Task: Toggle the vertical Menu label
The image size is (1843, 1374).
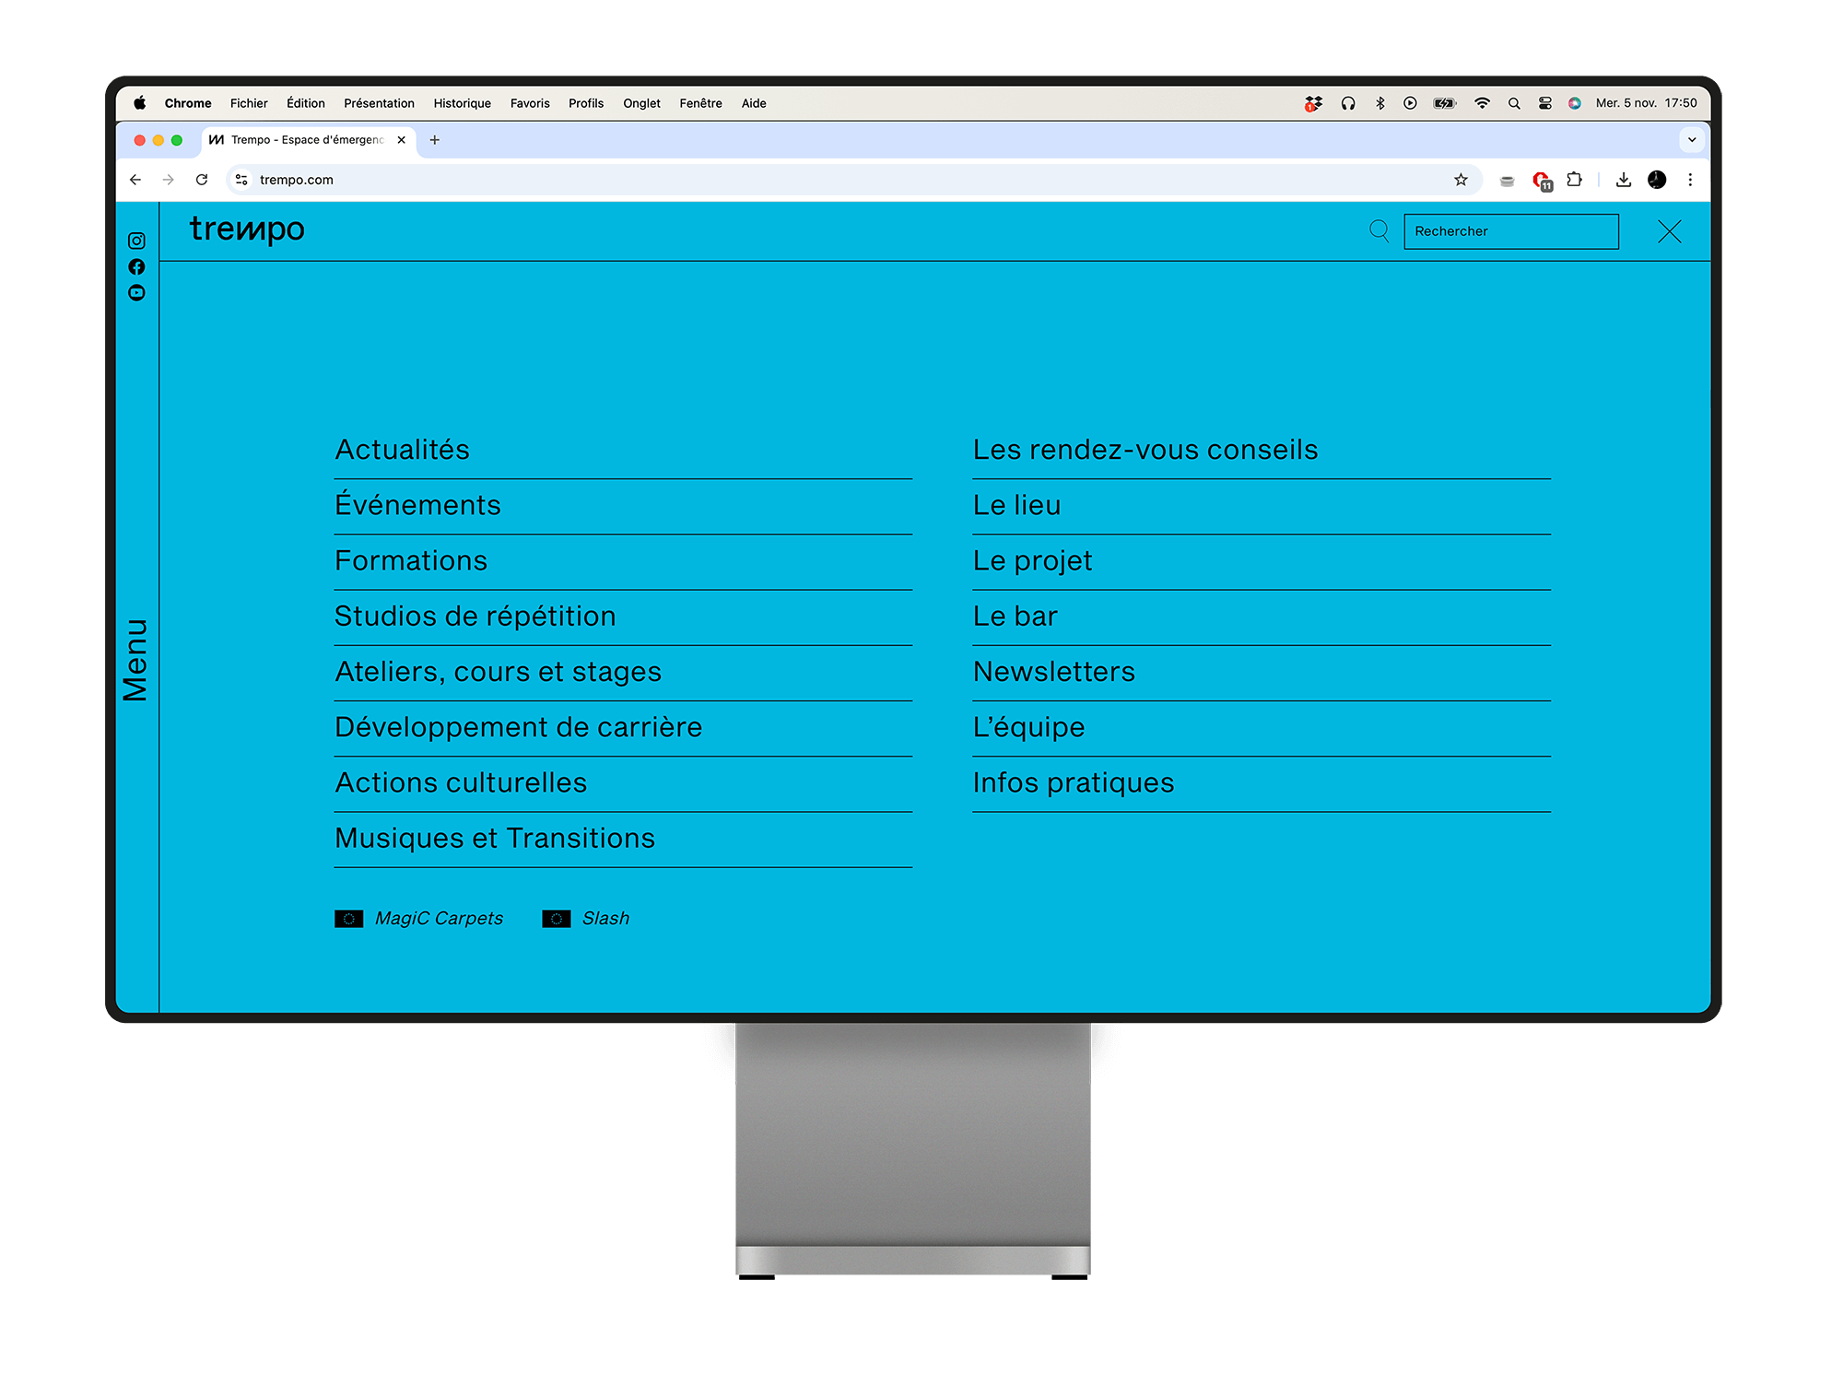Action: (135, 660)
